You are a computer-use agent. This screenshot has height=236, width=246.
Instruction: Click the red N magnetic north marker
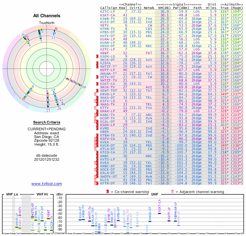point(56,29)
